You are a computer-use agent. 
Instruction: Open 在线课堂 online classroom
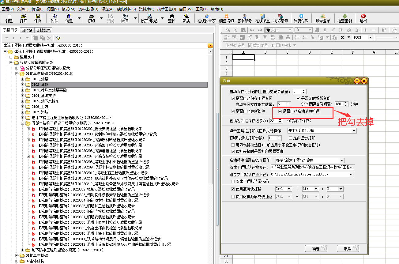pos(262,18)
